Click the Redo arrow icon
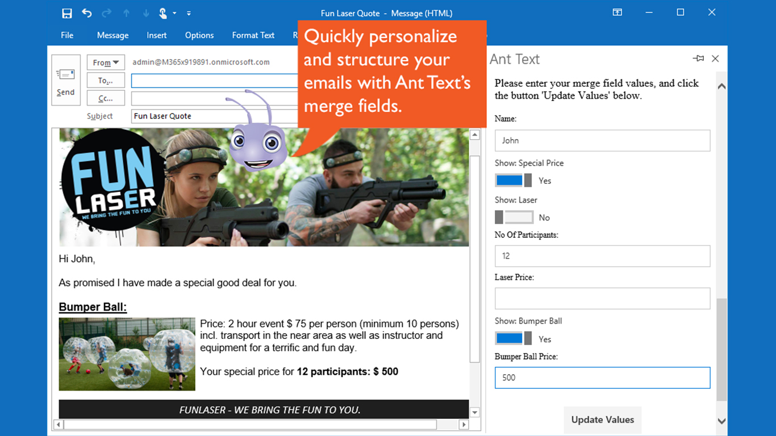 tap(106, 13)
